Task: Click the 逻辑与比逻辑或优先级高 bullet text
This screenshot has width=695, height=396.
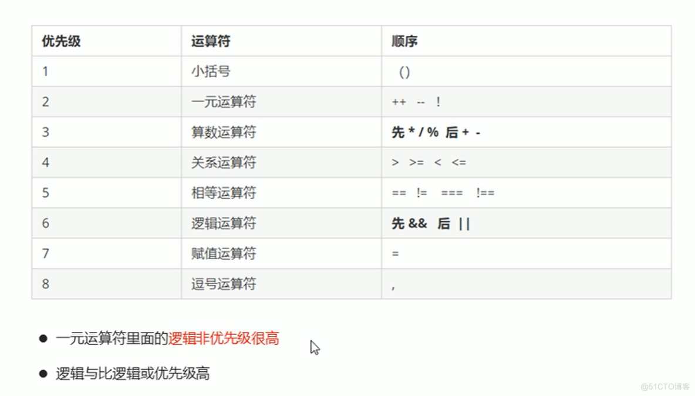Action: tap(133, 372)
